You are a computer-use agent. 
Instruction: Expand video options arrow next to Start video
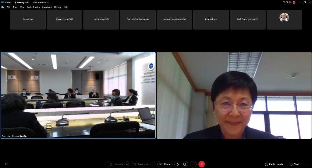click(x=153, y=164)
